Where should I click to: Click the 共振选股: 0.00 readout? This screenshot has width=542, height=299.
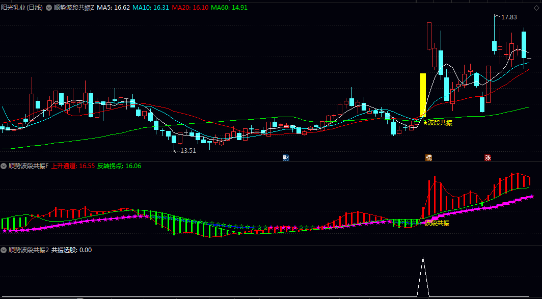tap(71, 250)
